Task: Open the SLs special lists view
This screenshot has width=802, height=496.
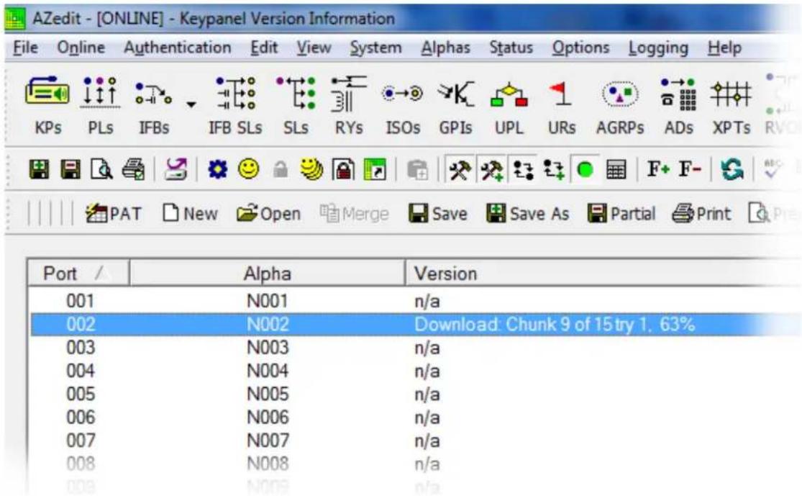Action: 296,105
